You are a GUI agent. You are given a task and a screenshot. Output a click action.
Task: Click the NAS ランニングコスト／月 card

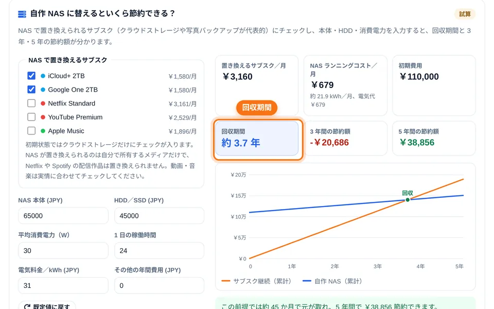pos(345,85)
